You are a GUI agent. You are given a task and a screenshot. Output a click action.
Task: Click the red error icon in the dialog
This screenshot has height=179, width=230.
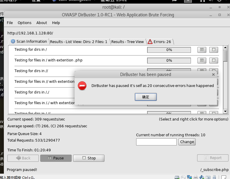coord(82,85)
